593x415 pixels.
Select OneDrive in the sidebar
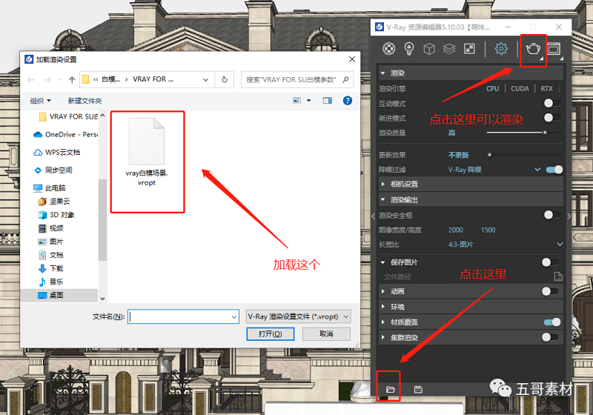pyautogui.click(x=66, y=135)
